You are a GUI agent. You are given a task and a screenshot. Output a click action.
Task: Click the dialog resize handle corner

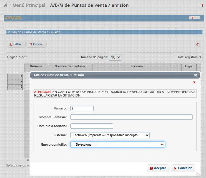click(198, 174)
